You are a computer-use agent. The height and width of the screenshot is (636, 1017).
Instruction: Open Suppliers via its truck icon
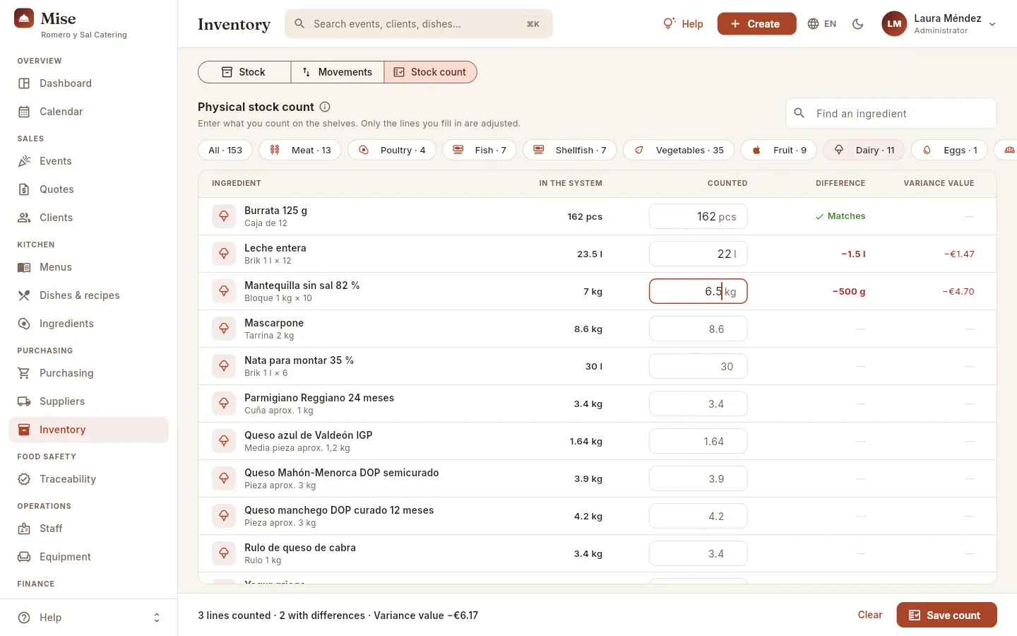tap(24, 401)
